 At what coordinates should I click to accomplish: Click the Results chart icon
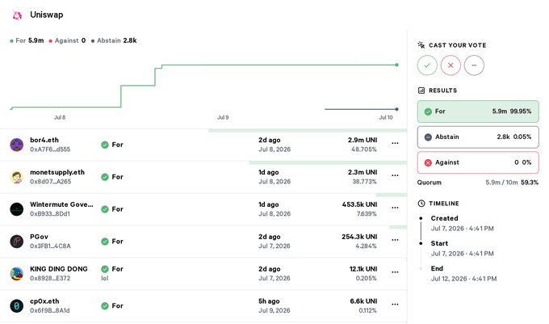tap(421, 90)
